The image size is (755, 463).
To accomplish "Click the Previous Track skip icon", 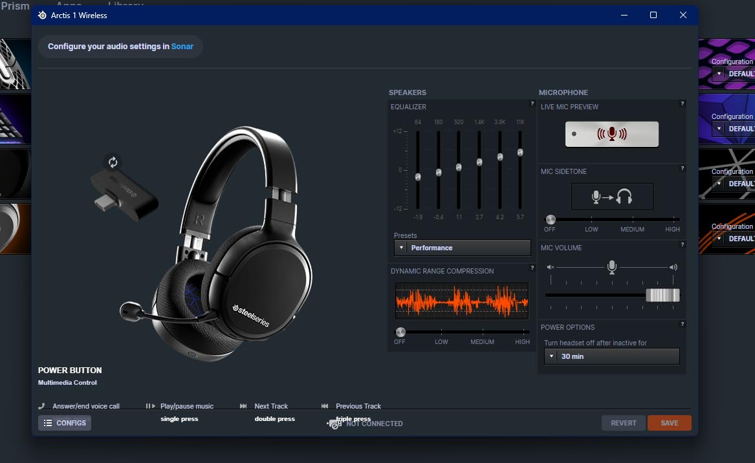I will pyautogui.click(x=325, y=406).
